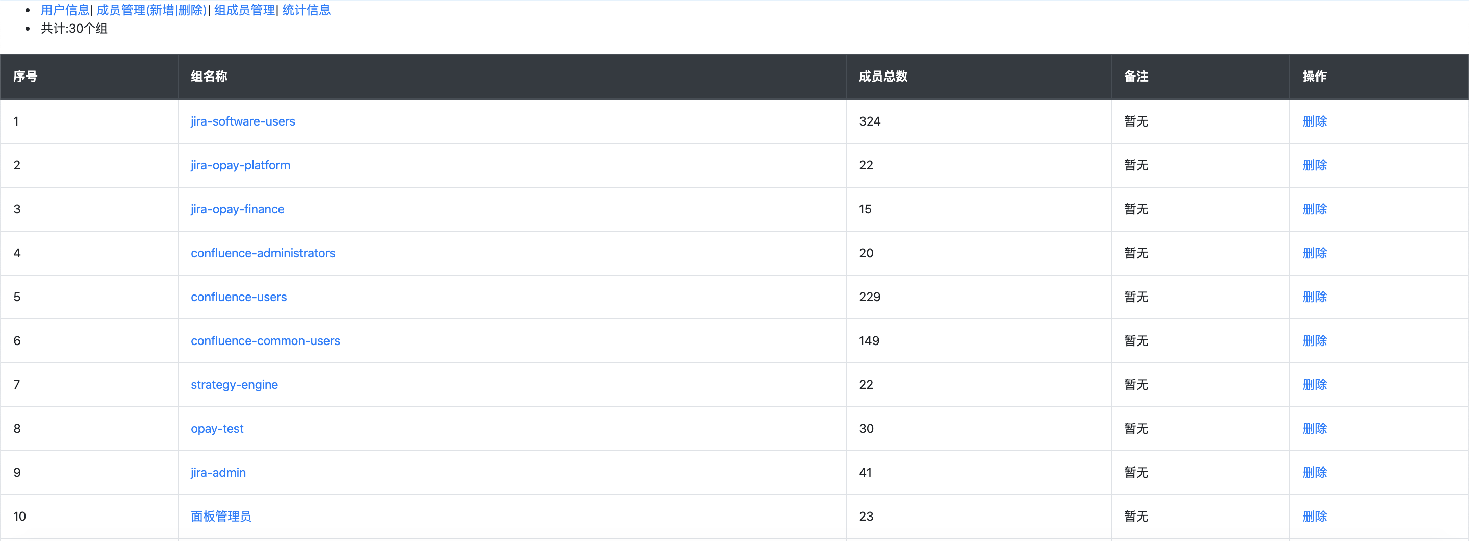Viewport: 1469px width, 541px height.
Task: Open confluence-administrators group link
Action: coord(263,253)
